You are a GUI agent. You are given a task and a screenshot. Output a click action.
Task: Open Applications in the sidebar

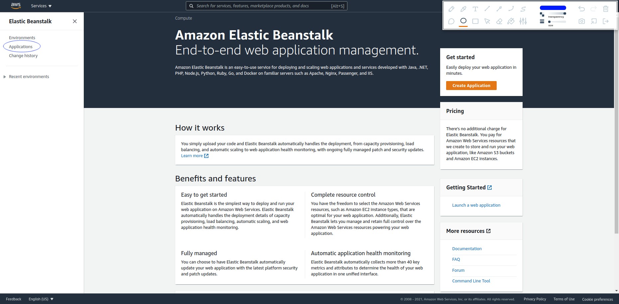(21, 47)
